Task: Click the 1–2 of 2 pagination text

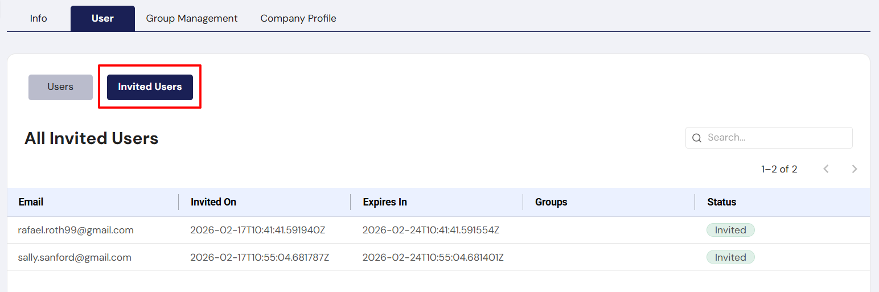Action: click(779, 169)
